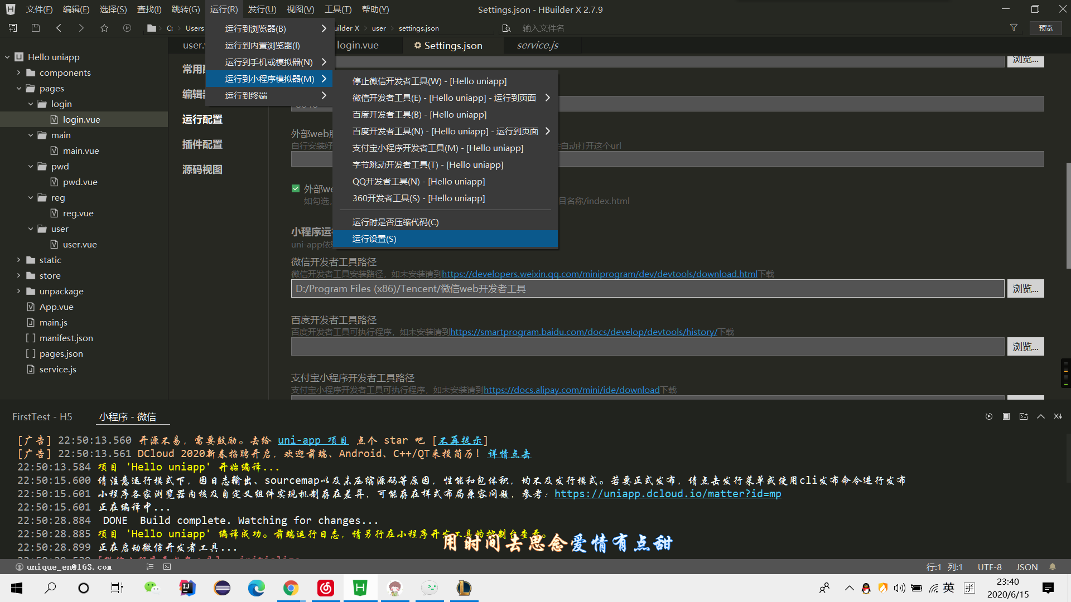Select 运行配置 settings category

point(202,119)
